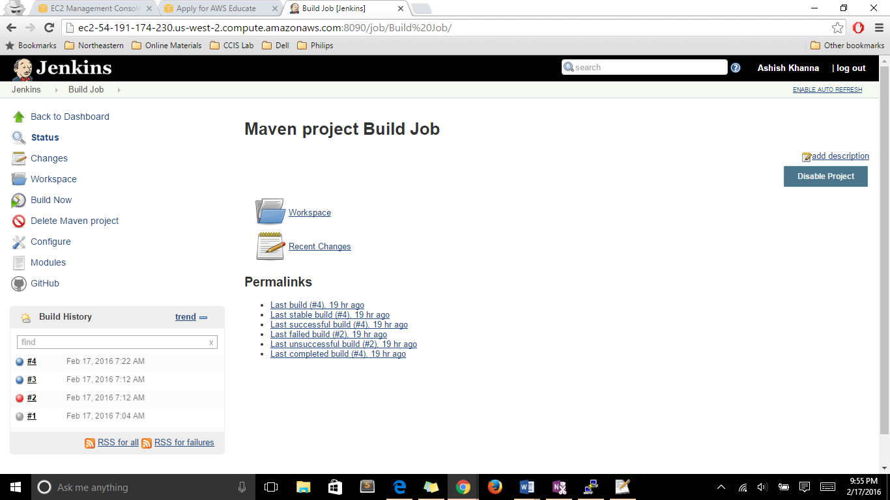Click the green Back to Dashboard arrow
This screenshot has width=890, height=500.
(19, 117)
